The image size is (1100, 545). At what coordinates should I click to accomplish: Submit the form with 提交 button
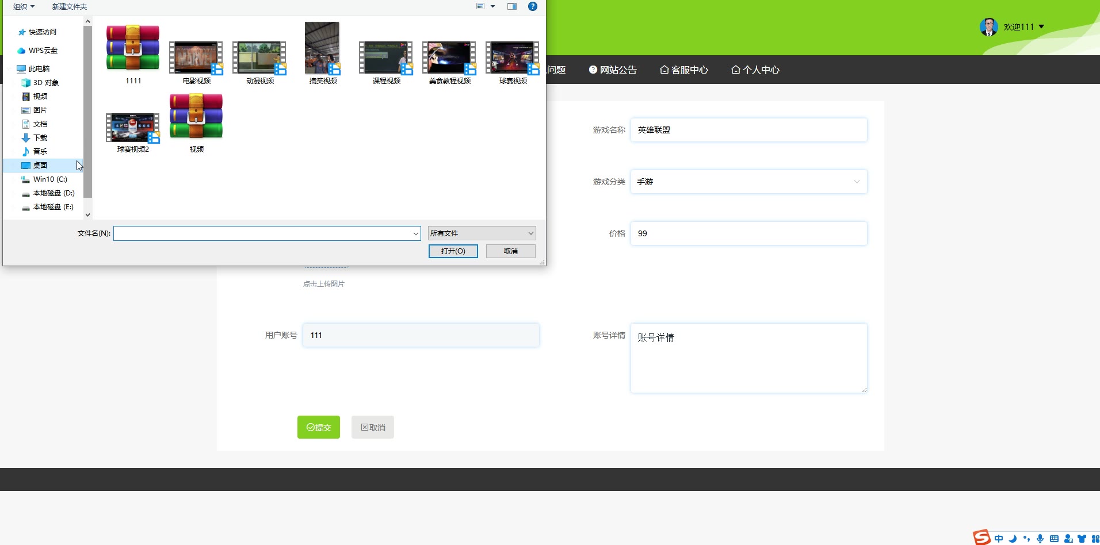(x=319, y=427)
